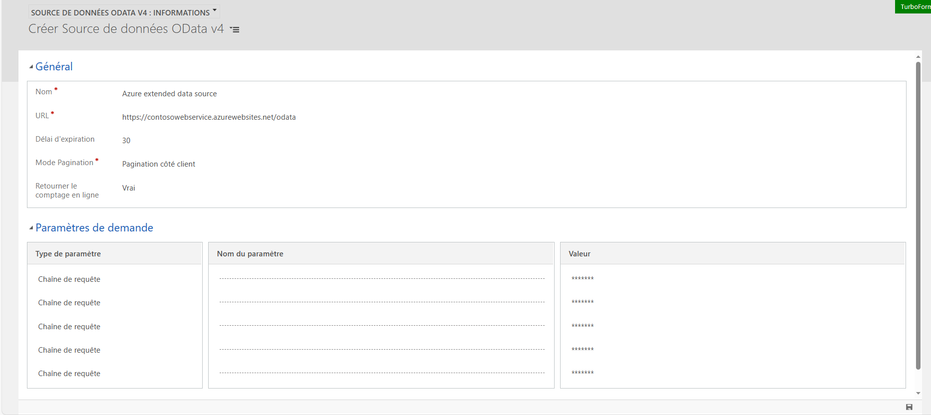Click the vertical scrollbar thumb
This screenshot has width=931, height=415.
click(918, 215)
